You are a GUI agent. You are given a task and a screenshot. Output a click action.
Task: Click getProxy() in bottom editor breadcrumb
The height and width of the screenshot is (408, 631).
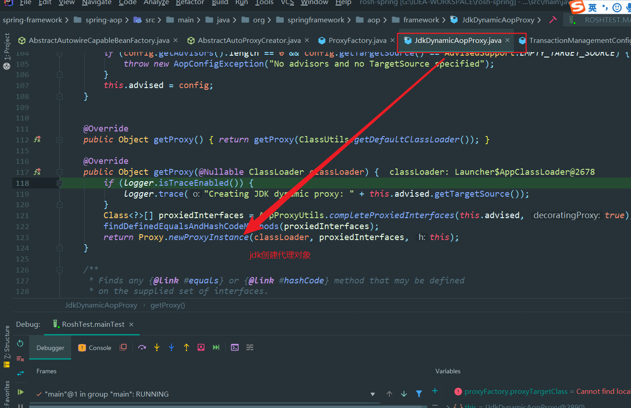[x=168, y=305]
